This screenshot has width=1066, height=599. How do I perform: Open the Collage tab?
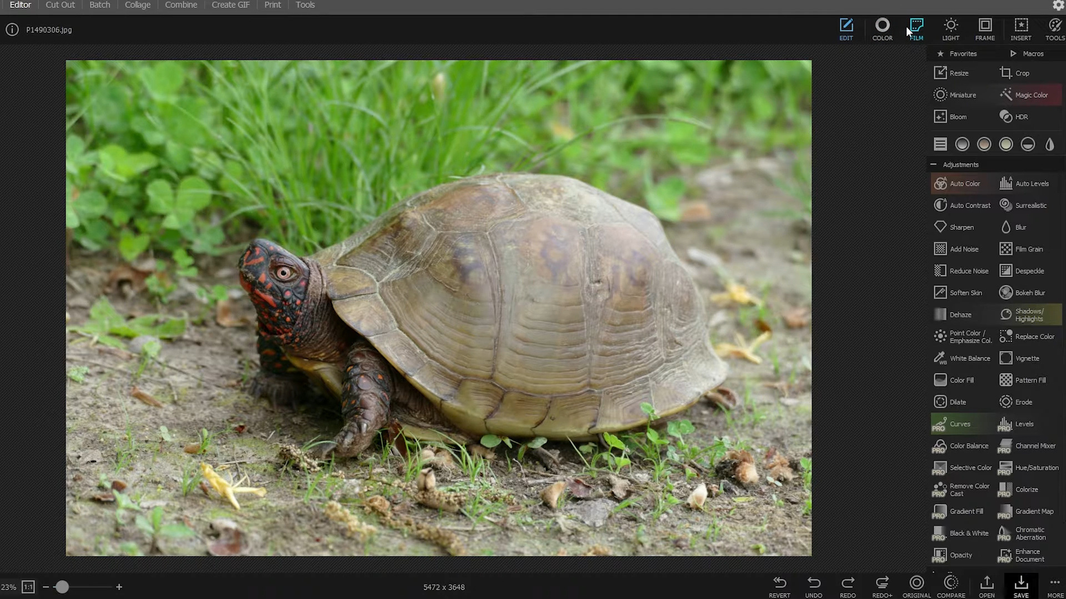[138, 5]
